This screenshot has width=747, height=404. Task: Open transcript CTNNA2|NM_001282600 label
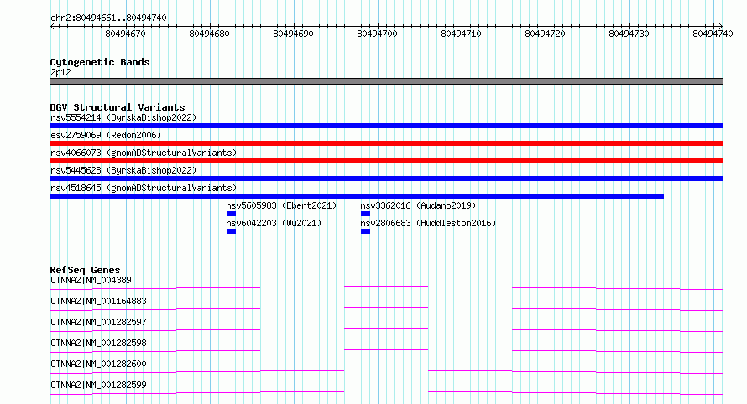pos(98,364)
